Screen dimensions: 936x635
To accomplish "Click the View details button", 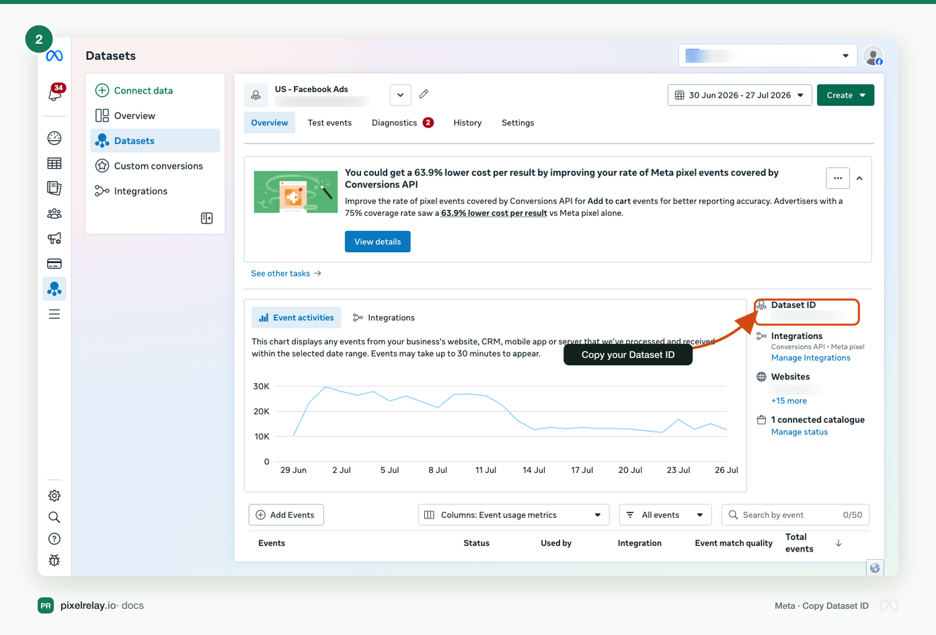I will 378,241.
